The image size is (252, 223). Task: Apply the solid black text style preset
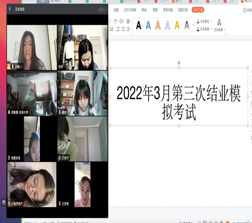[139, 25]
